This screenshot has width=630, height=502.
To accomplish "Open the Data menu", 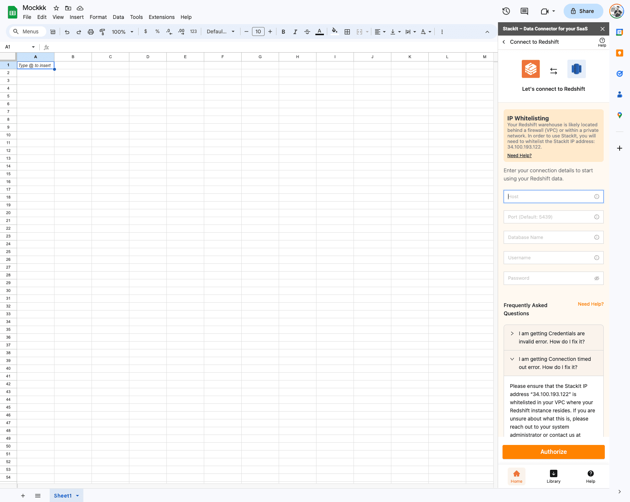I will click(119, 17).
